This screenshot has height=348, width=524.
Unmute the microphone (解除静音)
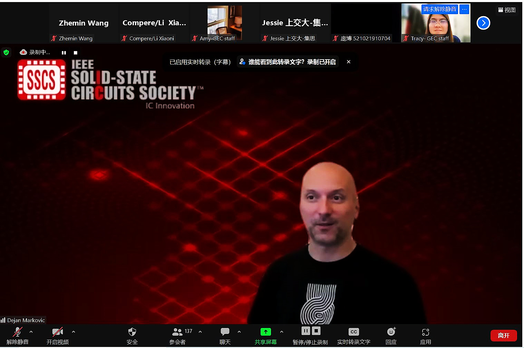17,332
